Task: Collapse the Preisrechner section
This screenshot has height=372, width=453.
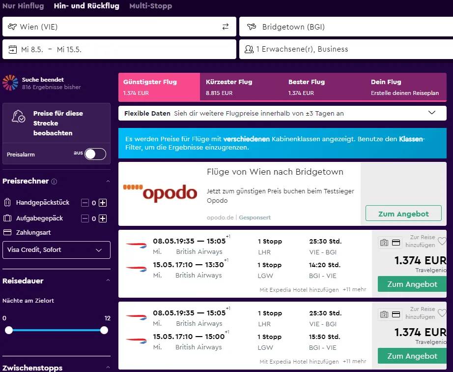Action: (108, 182)
